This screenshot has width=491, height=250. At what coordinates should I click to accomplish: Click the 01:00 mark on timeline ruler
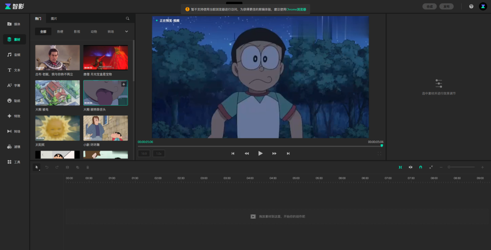click(112, 178)
